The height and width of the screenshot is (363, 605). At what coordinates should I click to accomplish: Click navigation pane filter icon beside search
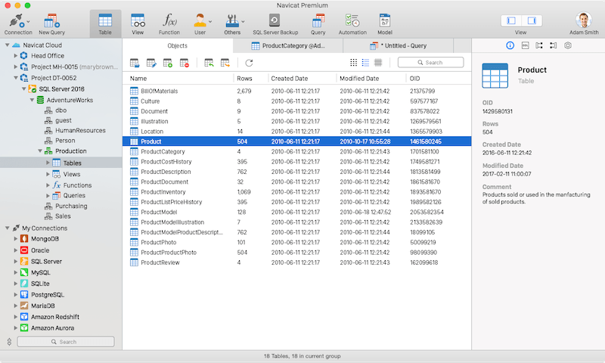coord(9,342)
